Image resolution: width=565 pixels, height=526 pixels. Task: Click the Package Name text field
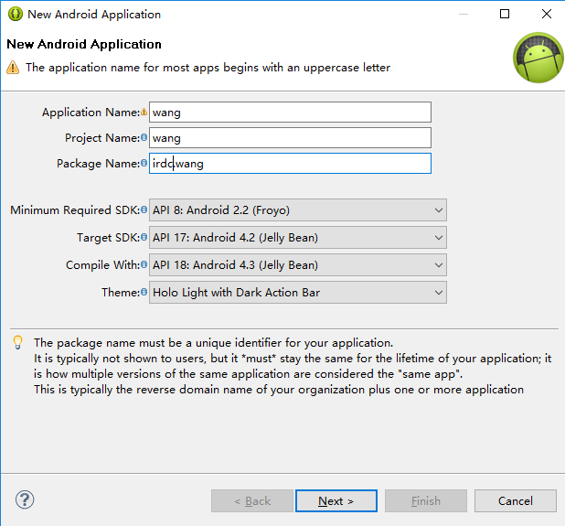(x=290, y=164)
